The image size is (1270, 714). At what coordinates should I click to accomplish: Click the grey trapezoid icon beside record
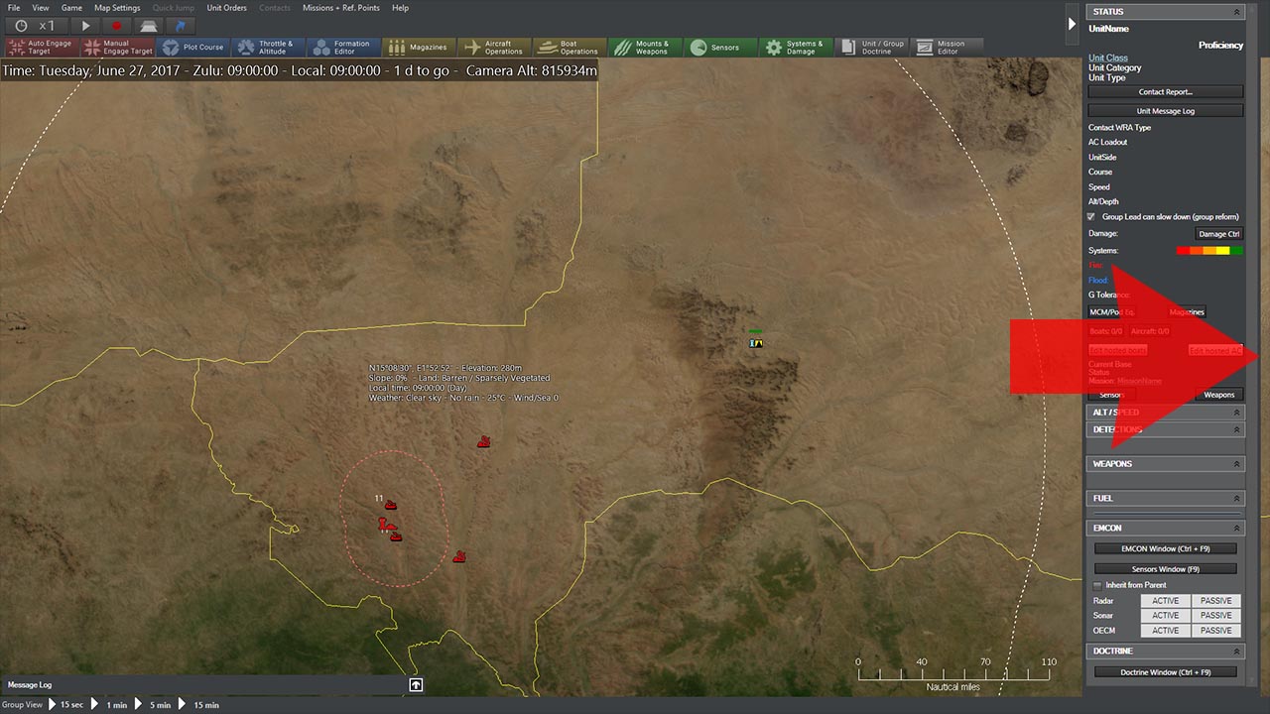pos(149,25)
